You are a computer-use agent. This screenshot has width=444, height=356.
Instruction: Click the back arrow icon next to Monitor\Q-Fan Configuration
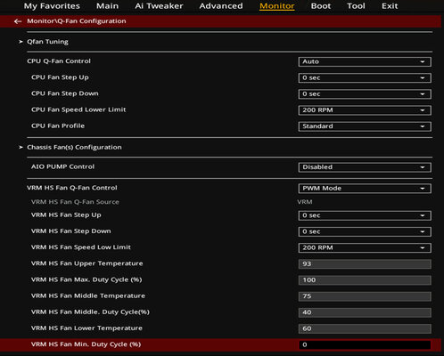(18, 21)
